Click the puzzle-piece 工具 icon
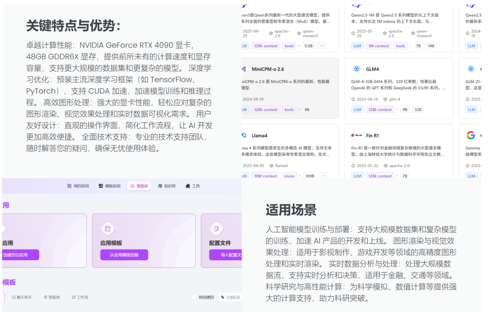 click(x=187, y=186)
